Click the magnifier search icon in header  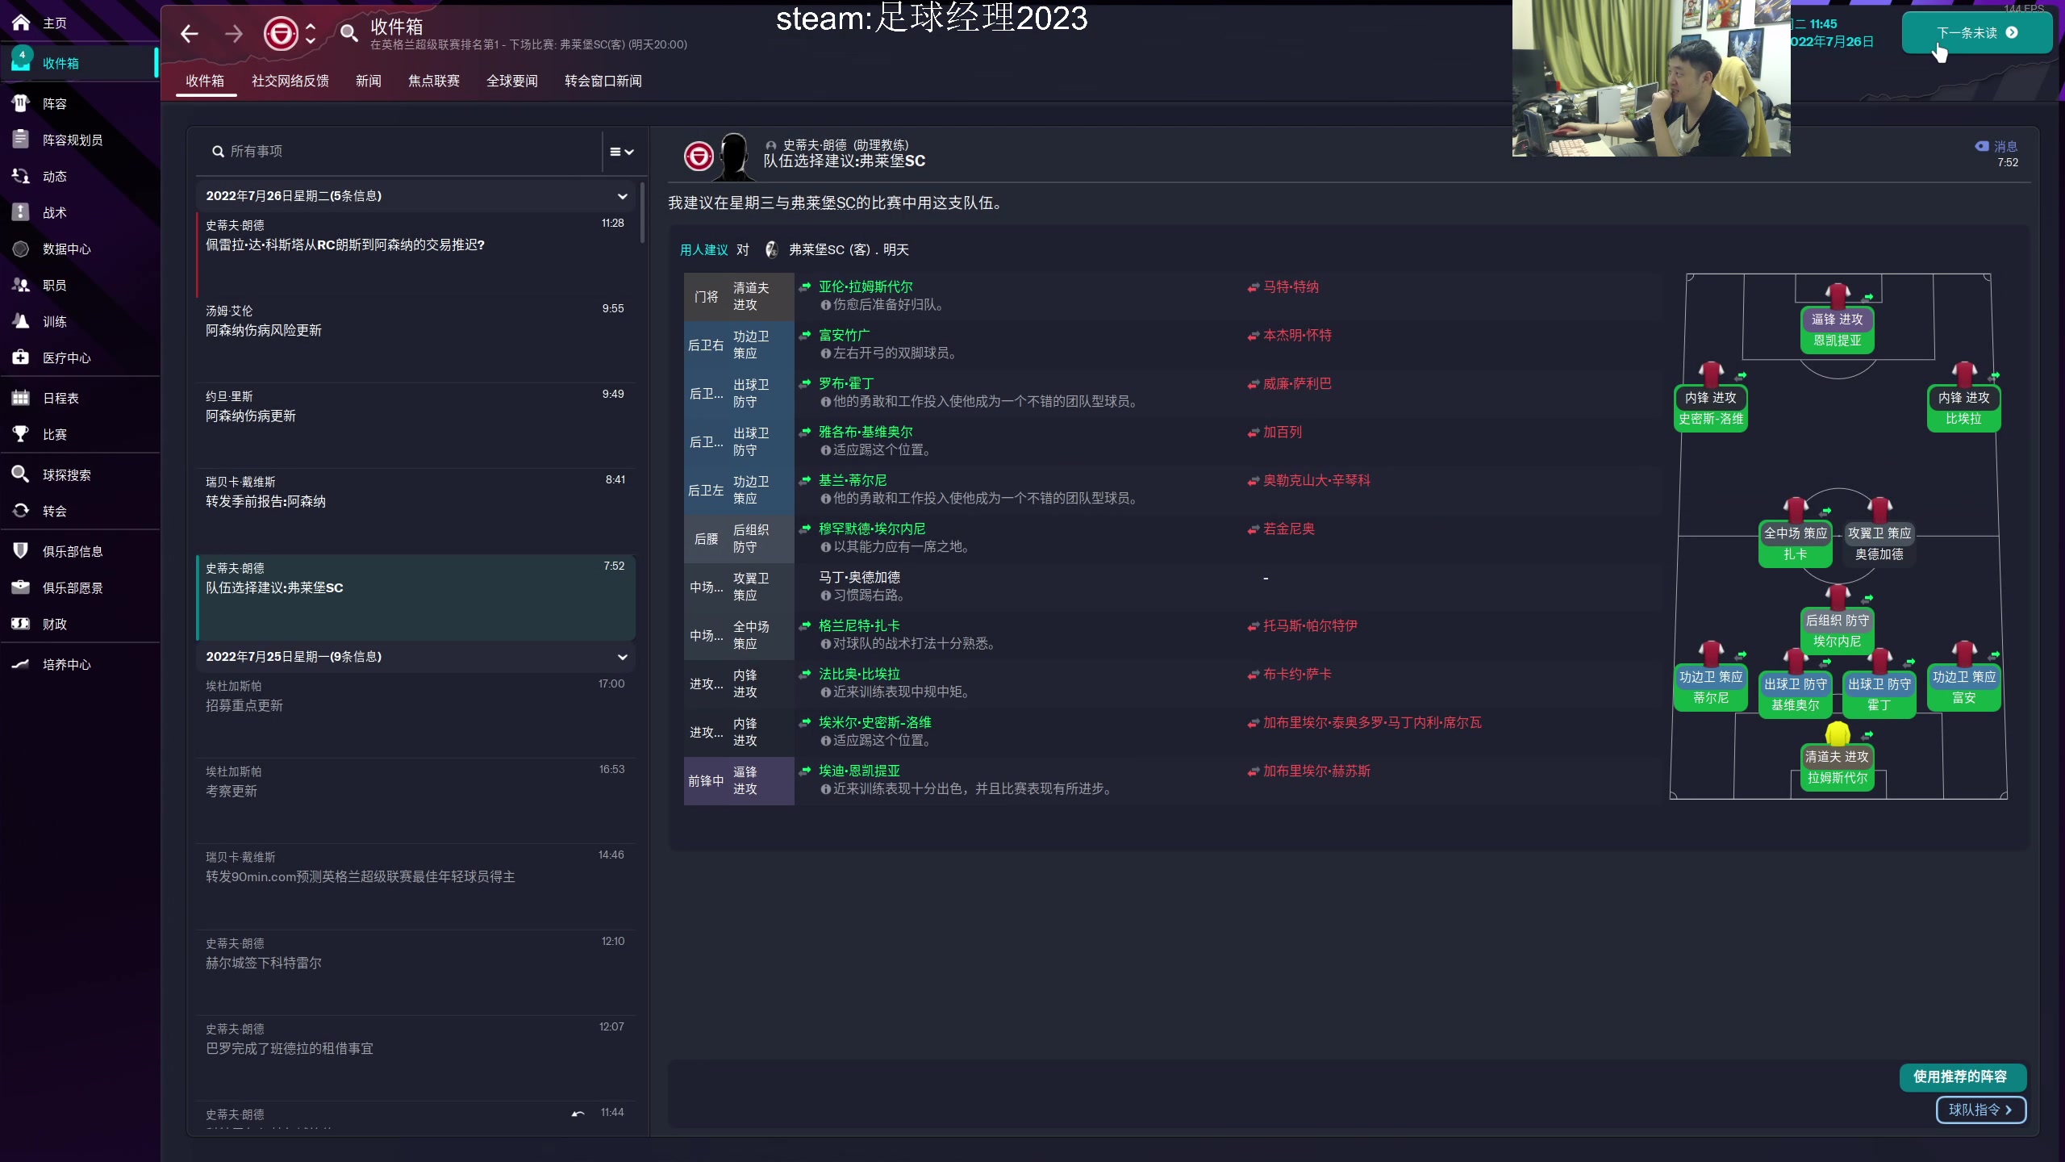(x=348, y=33)
